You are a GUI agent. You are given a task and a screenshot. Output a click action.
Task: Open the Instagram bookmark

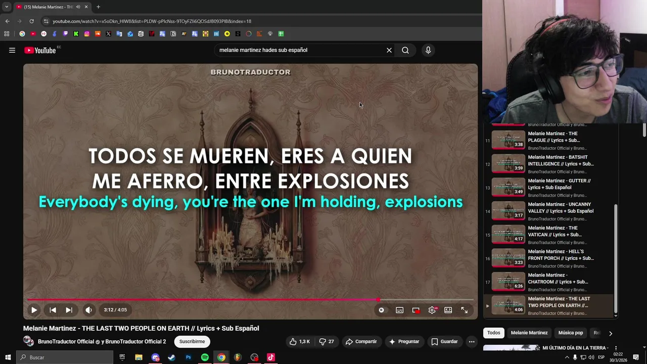coord(87,34)
